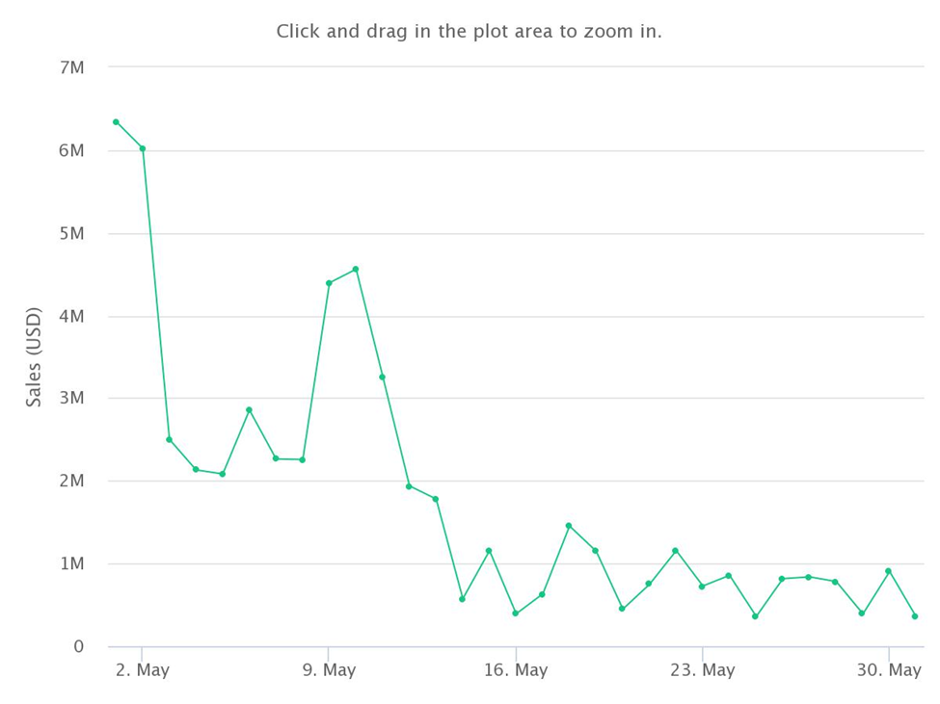Click the 18 May local peak point
Viewport: 940px width, 704px height.
569,526
